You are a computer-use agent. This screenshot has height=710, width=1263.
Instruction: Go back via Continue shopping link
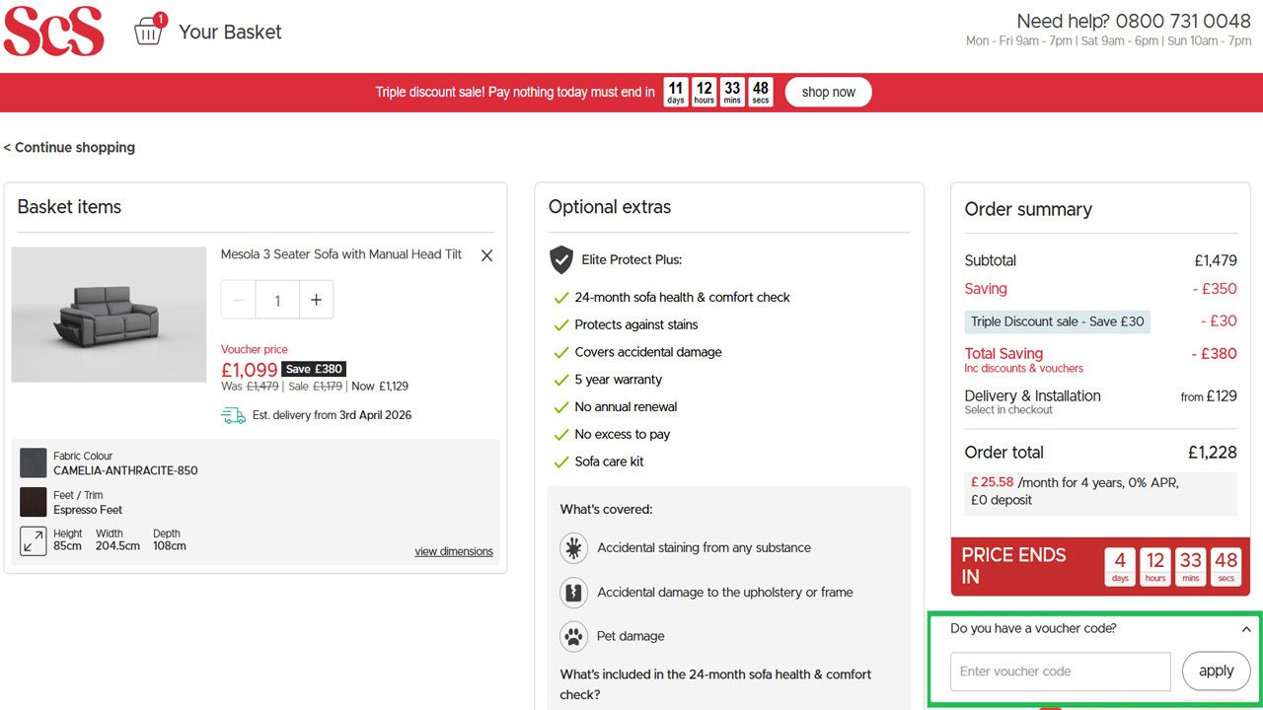(x=69, y=147)
